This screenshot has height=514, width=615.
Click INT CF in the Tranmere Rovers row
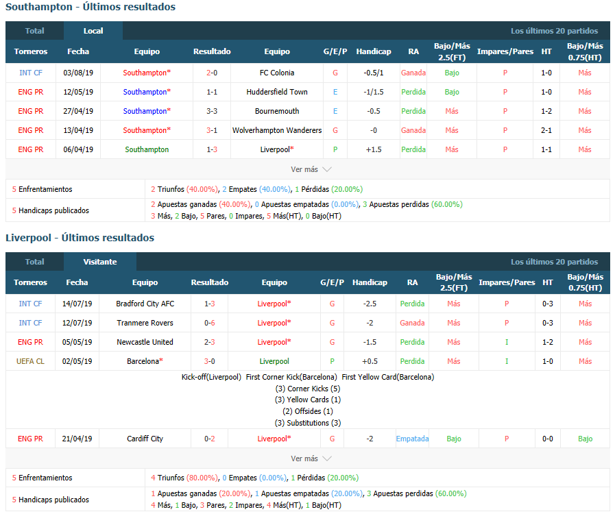30,323
